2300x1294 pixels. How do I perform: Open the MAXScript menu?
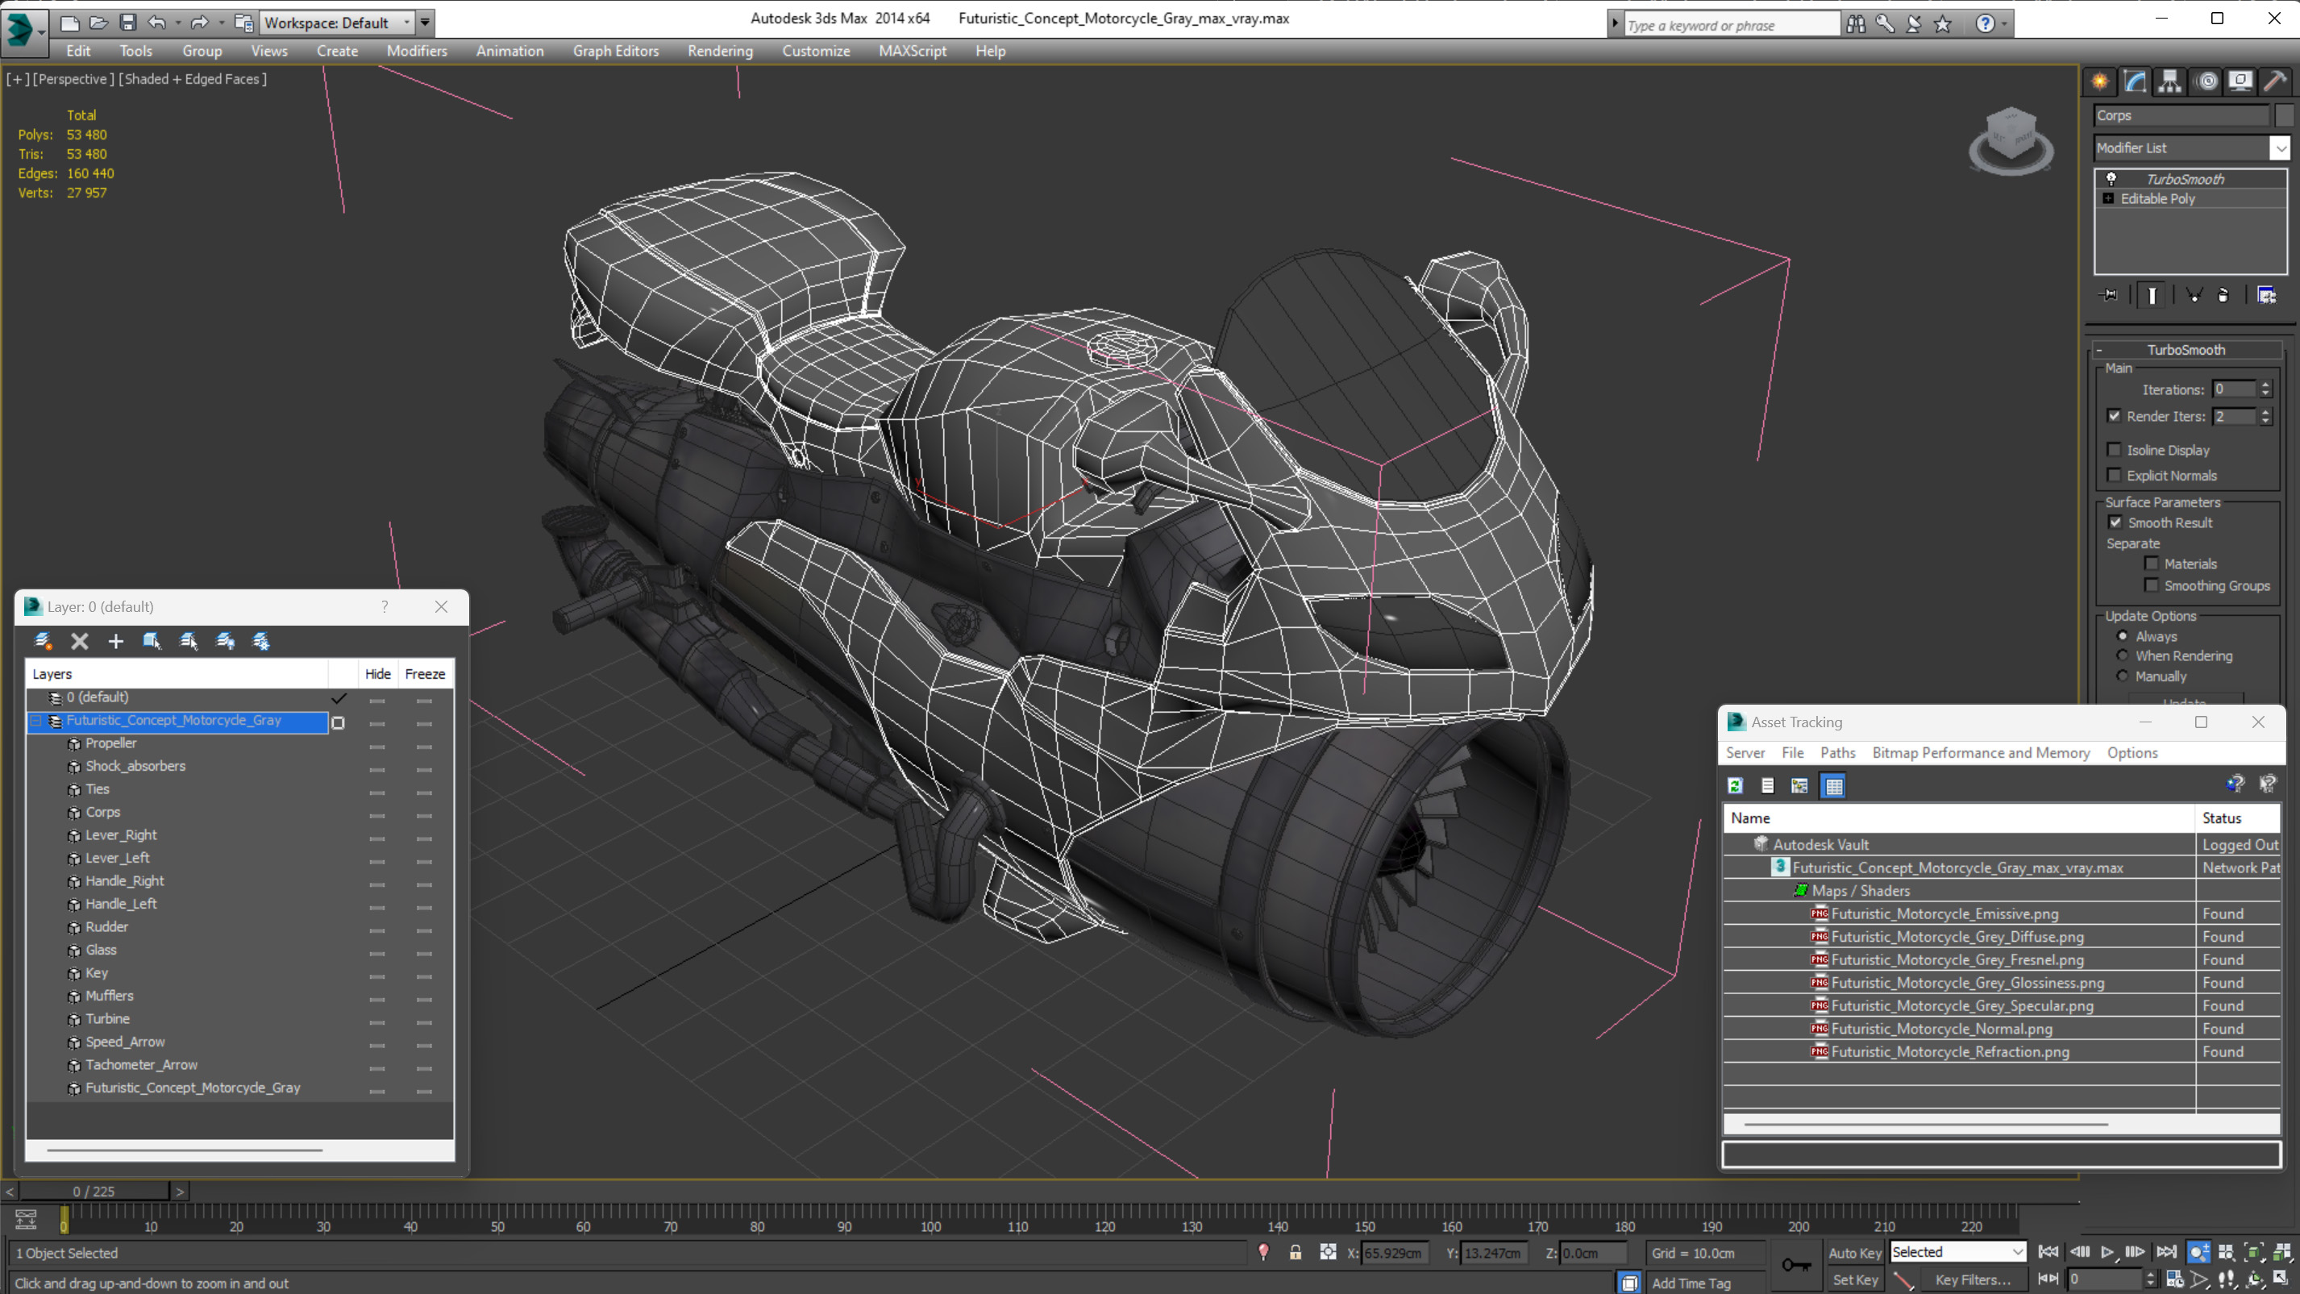pos(912,51)
